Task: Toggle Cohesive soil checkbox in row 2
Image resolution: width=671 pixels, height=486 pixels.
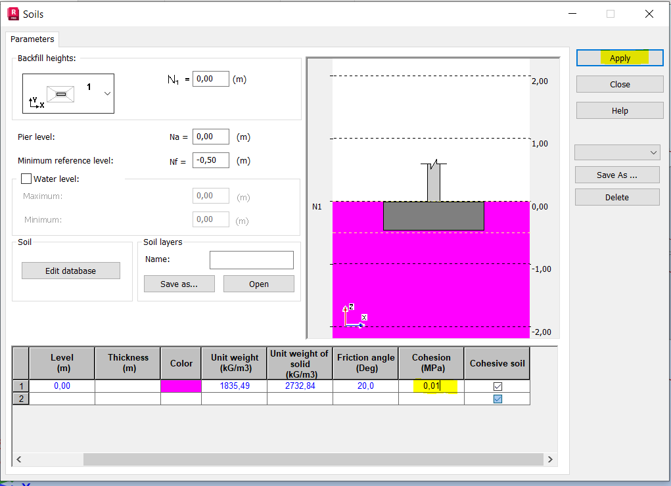Action: click(x=497, y=398)
